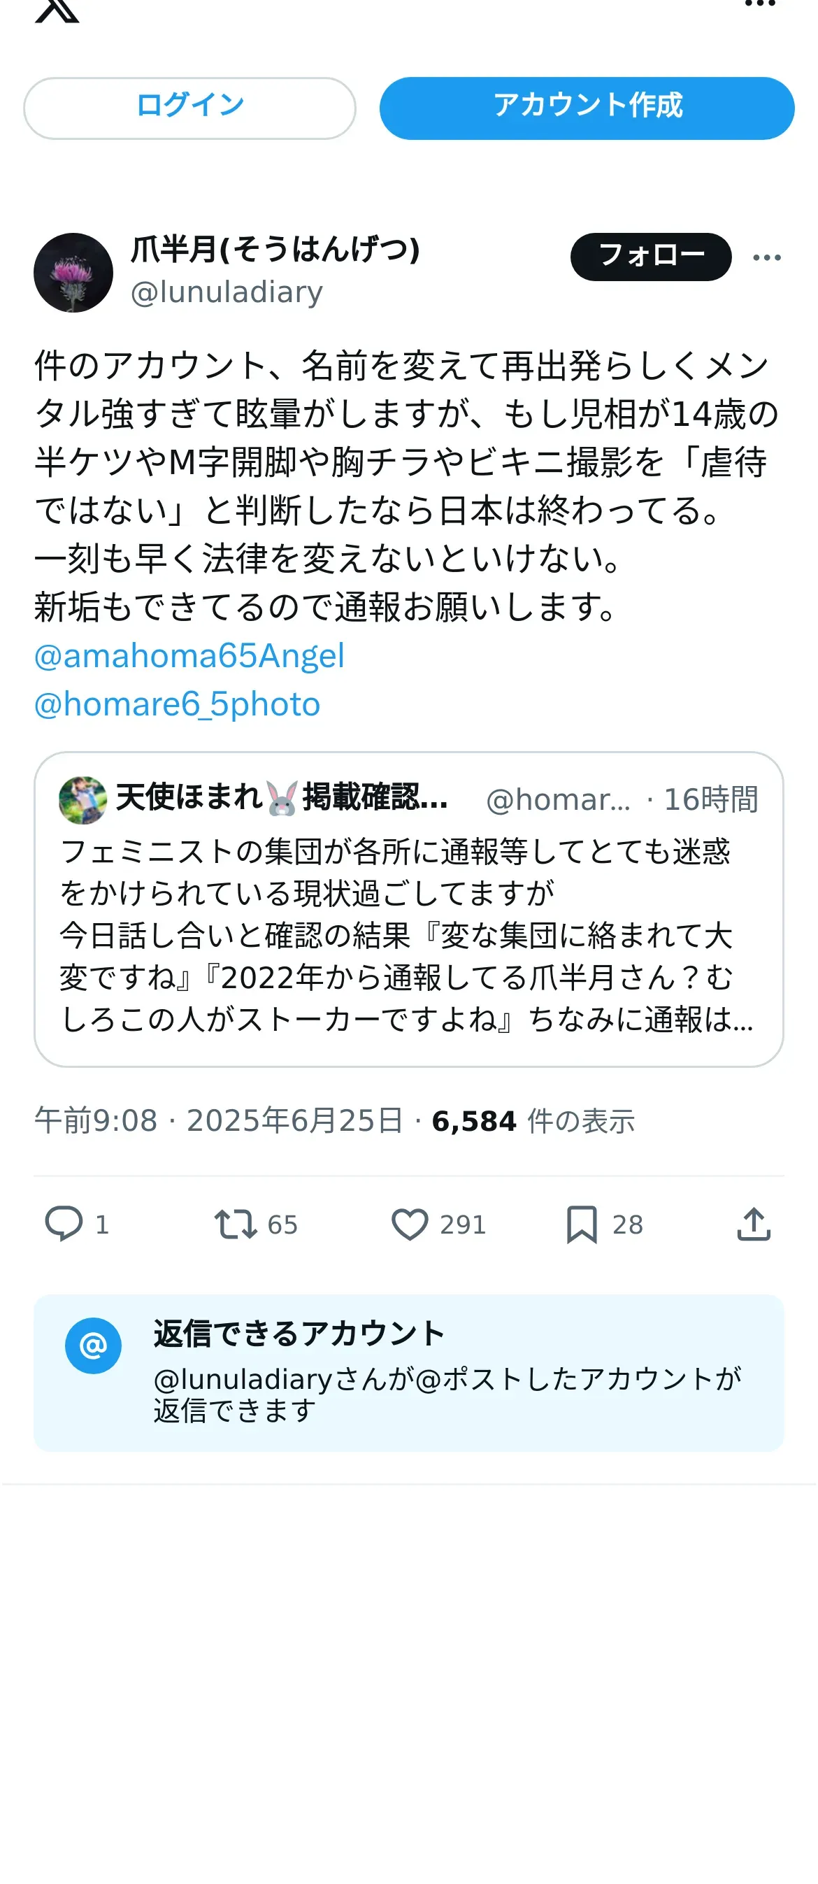Bookmark the post with the bookmark icon
Image resolution: width=818 pixels, height=1884 pixels.
tap(582, 1225)
